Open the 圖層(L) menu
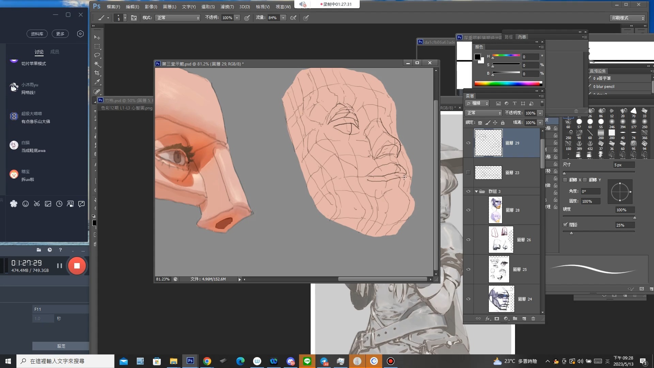The image size is (654, 368). (169, 7)
